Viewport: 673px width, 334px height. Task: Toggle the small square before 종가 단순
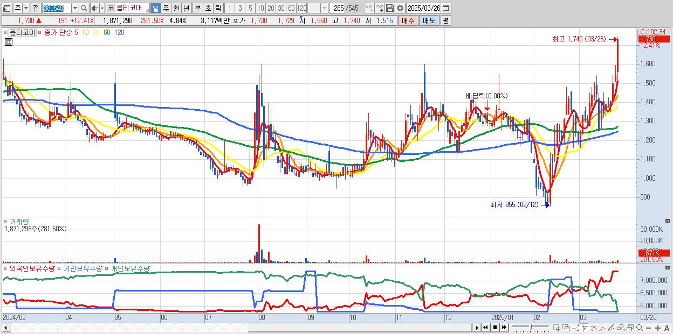point(40,32)
